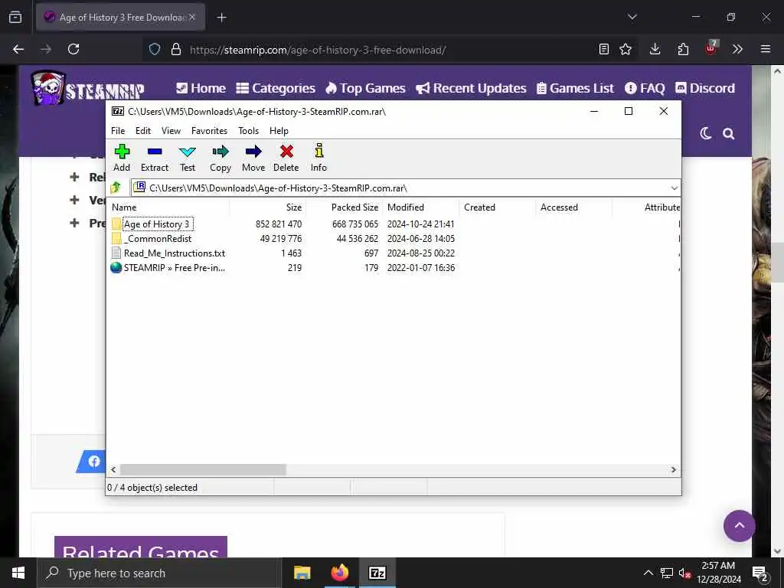Click the horizontal scrollbar right arrow

click(x=674, y=470)
